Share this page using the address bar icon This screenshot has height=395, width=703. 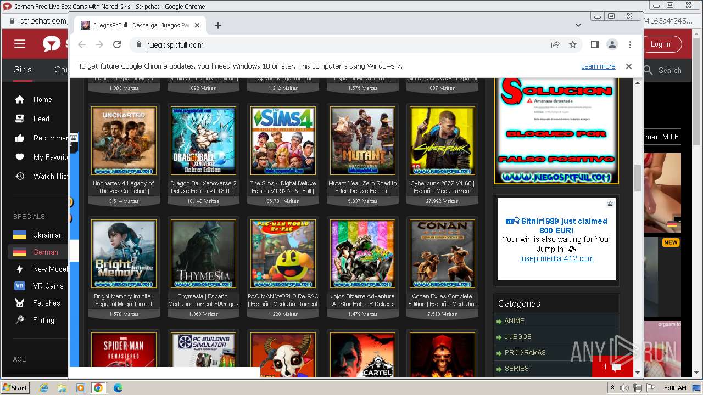click(x=555, y=44)
